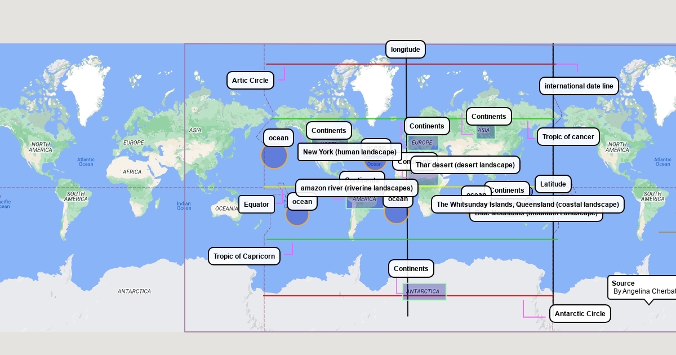This screenshot has width=676, height=355.
Task: Click amazon river (riverine landscapes) label
Action: (x=357, y=188)
